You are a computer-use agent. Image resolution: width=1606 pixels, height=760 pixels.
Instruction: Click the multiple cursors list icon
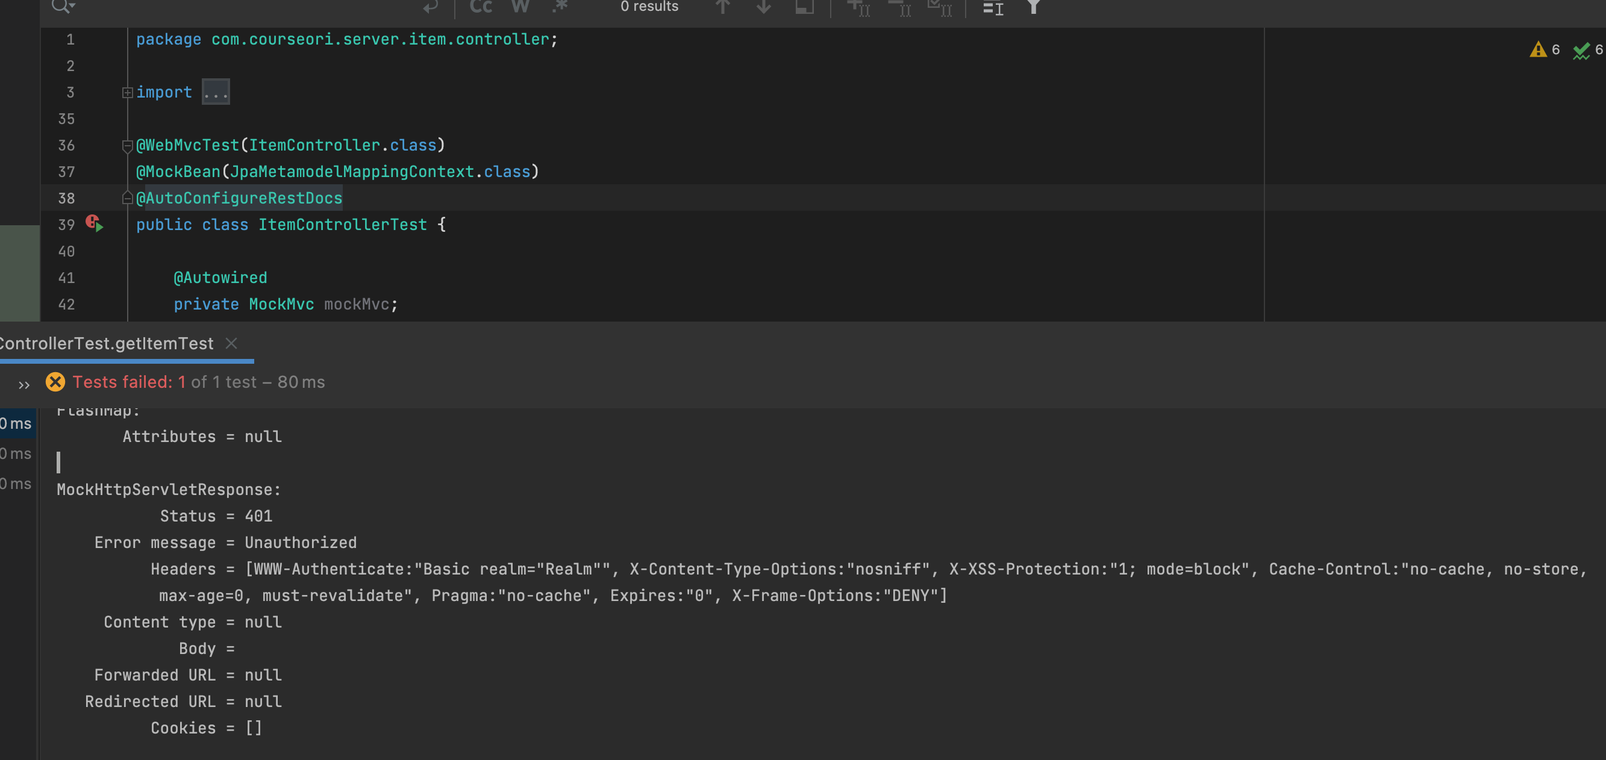(x=993, y=7)
